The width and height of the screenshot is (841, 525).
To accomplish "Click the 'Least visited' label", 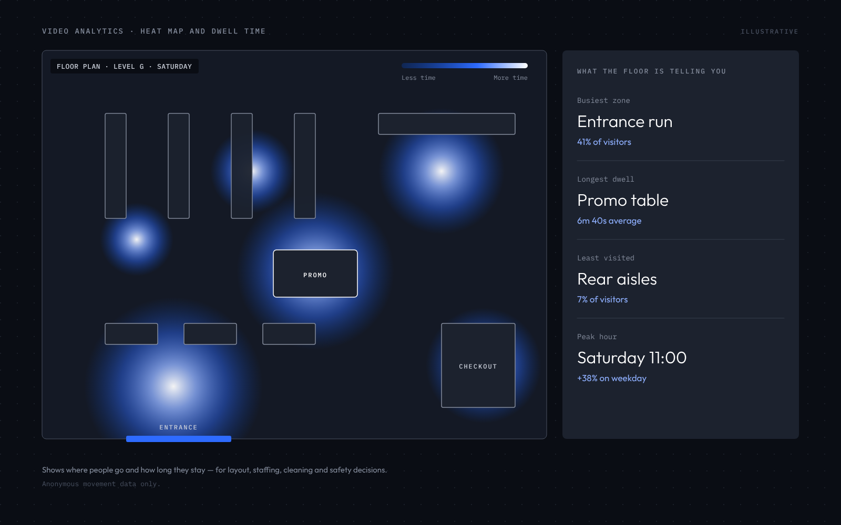I will click(606, 258).
